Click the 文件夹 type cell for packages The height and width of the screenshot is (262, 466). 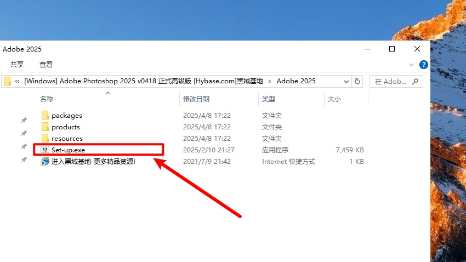click(x=271, y=115)
